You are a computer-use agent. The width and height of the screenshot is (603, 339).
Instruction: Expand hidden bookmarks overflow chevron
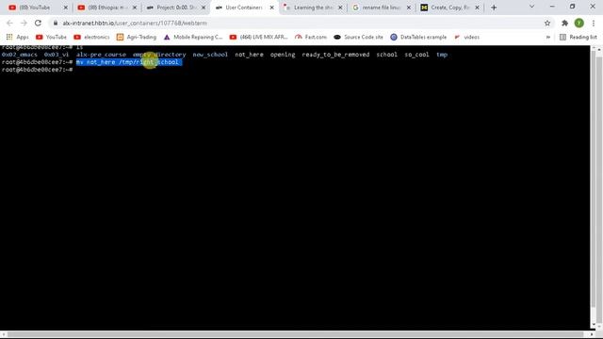point(548,37)
